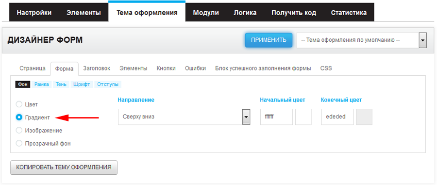Open the Элементы design sub-tab
The height and width of the screenshot is (185, 437).
[134, 68]
